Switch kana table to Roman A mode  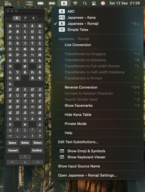[33, 18]
